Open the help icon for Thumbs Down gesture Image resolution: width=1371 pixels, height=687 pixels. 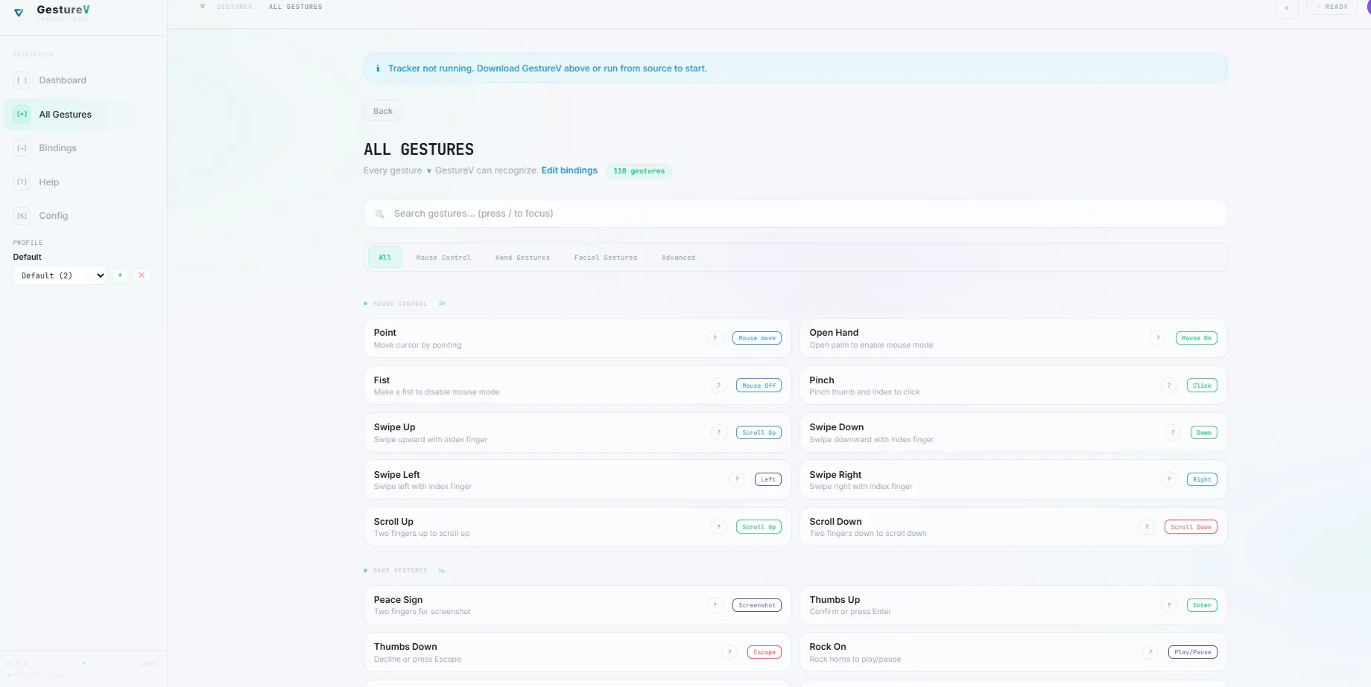730,652
